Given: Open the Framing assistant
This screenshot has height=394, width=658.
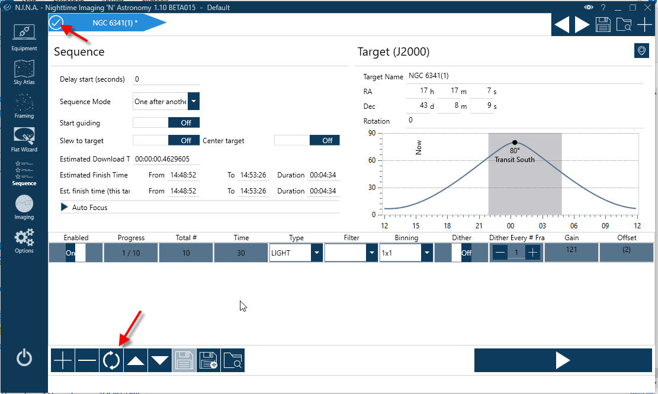Looking at the screenshot, I should coord(24,106).
